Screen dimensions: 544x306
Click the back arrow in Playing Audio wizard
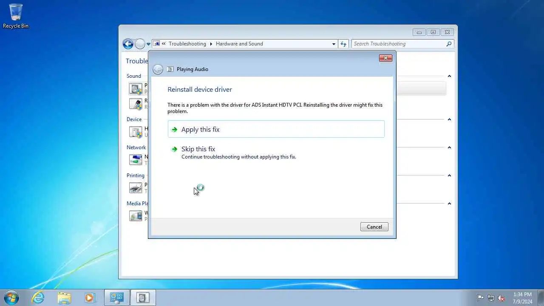tap(158, 69)
